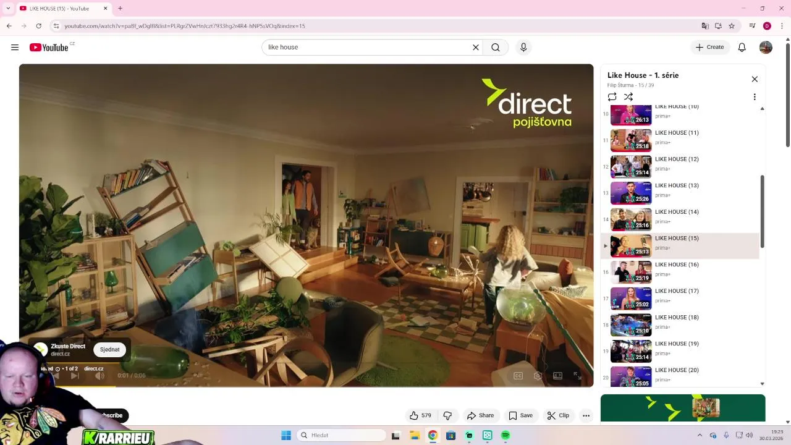Click the address bar URL
Viewport: 791px width, 445px height.
point(185,26)
